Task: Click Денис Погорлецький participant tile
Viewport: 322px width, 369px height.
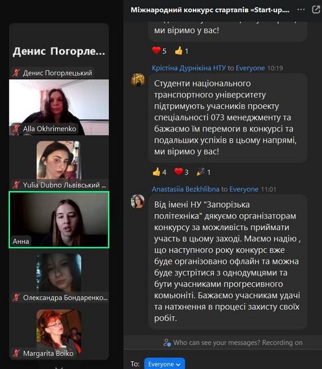Action: tap(59, 51)
